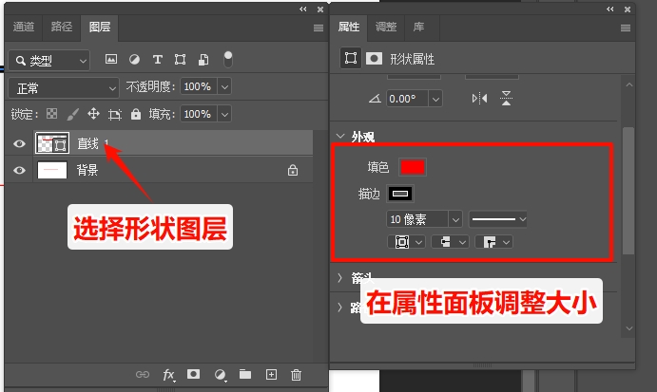Collapse the 外观 section
Screen dimensions: 657x392
(x=340, y=136)
